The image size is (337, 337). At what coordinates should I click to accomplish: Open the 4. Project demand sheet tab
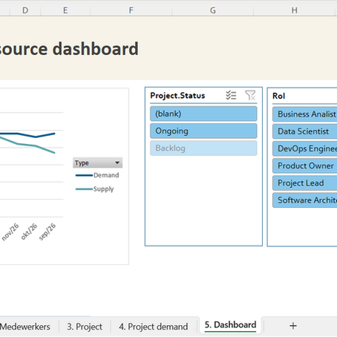(x=154, y=327)
